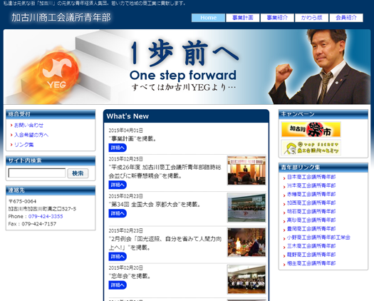Visit the 日本商工会議所青年部 link
Image resolution: width=374 pixels, height=301 pixels.
pos(311,177)
